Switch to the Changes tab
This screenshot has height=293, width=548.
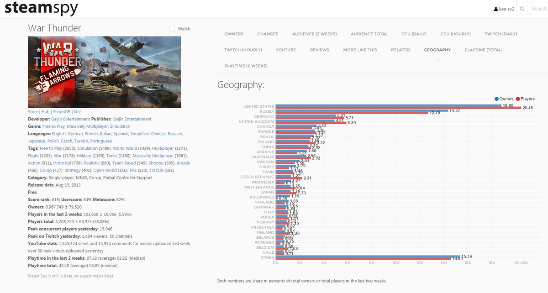268,34
